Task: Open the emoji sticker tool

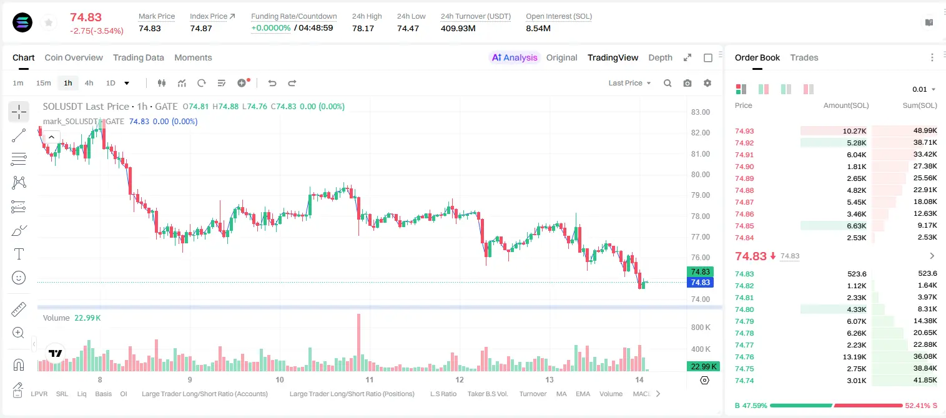Action: pyautogui.click(x=19, y=278)
